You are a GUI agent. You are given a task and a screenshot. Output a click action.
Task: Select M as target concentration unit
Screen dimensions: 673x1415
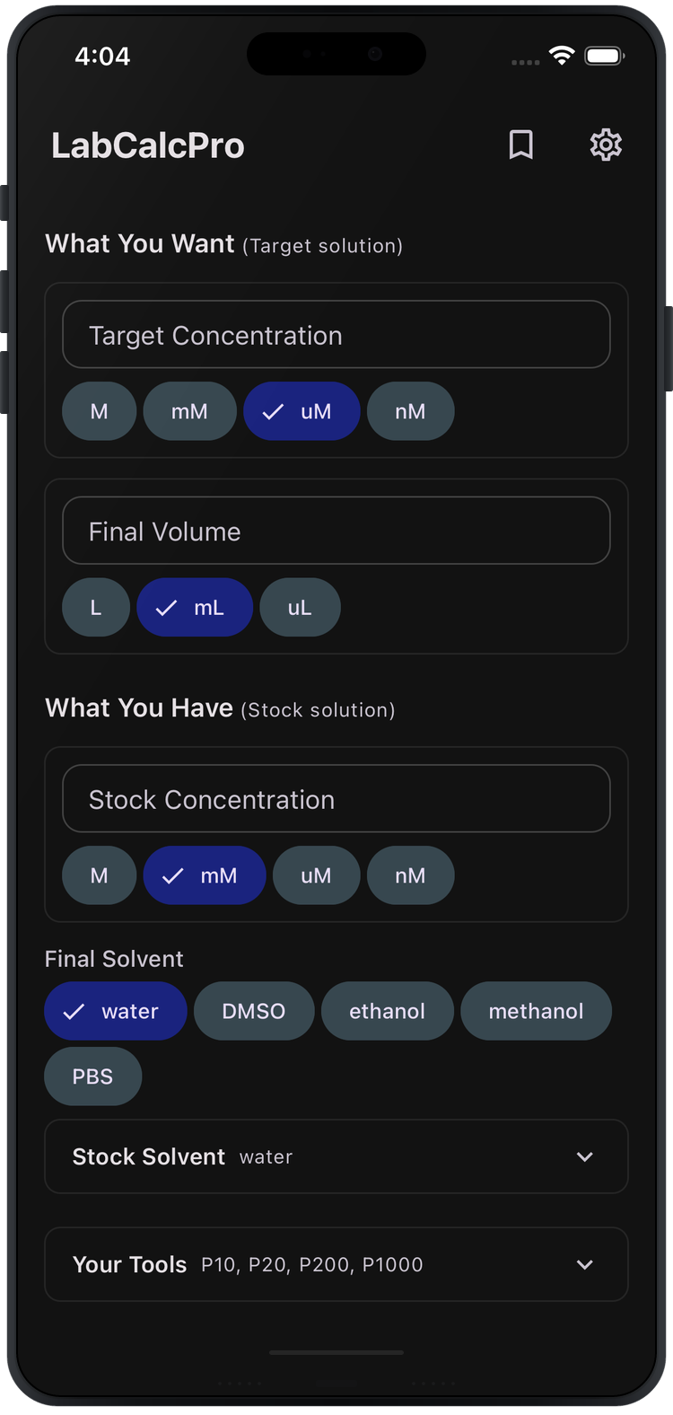99,410
